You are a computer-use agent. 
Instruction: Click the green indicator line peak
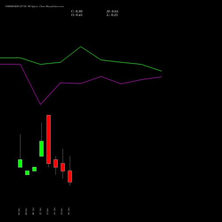coord(81,47)
